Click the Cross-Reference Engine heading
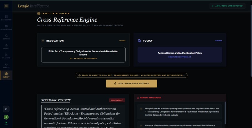252x128 pixels. pos(67,20)
